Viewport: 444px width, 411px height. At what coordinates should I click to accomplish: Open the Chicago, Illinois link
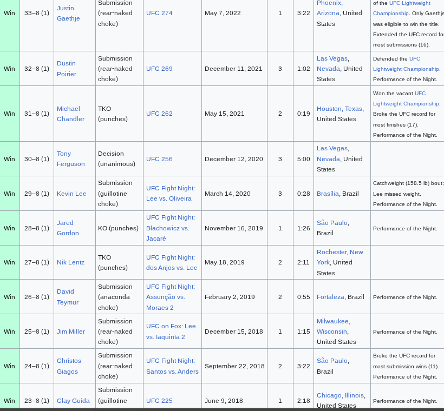coord(340,395)
